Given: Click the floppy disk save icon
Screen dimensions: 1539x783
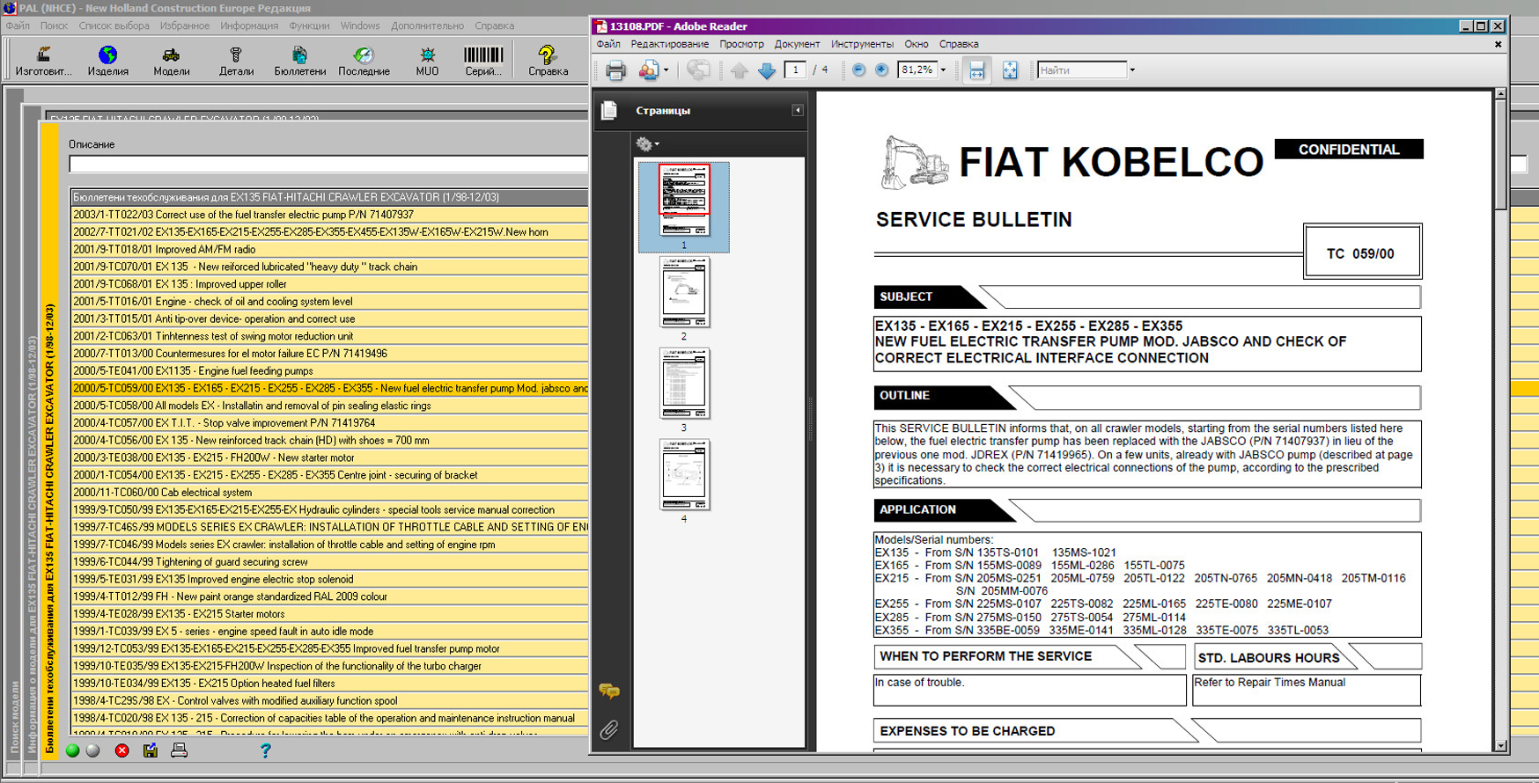Looking at the screenshot, I should click(151, 750).
